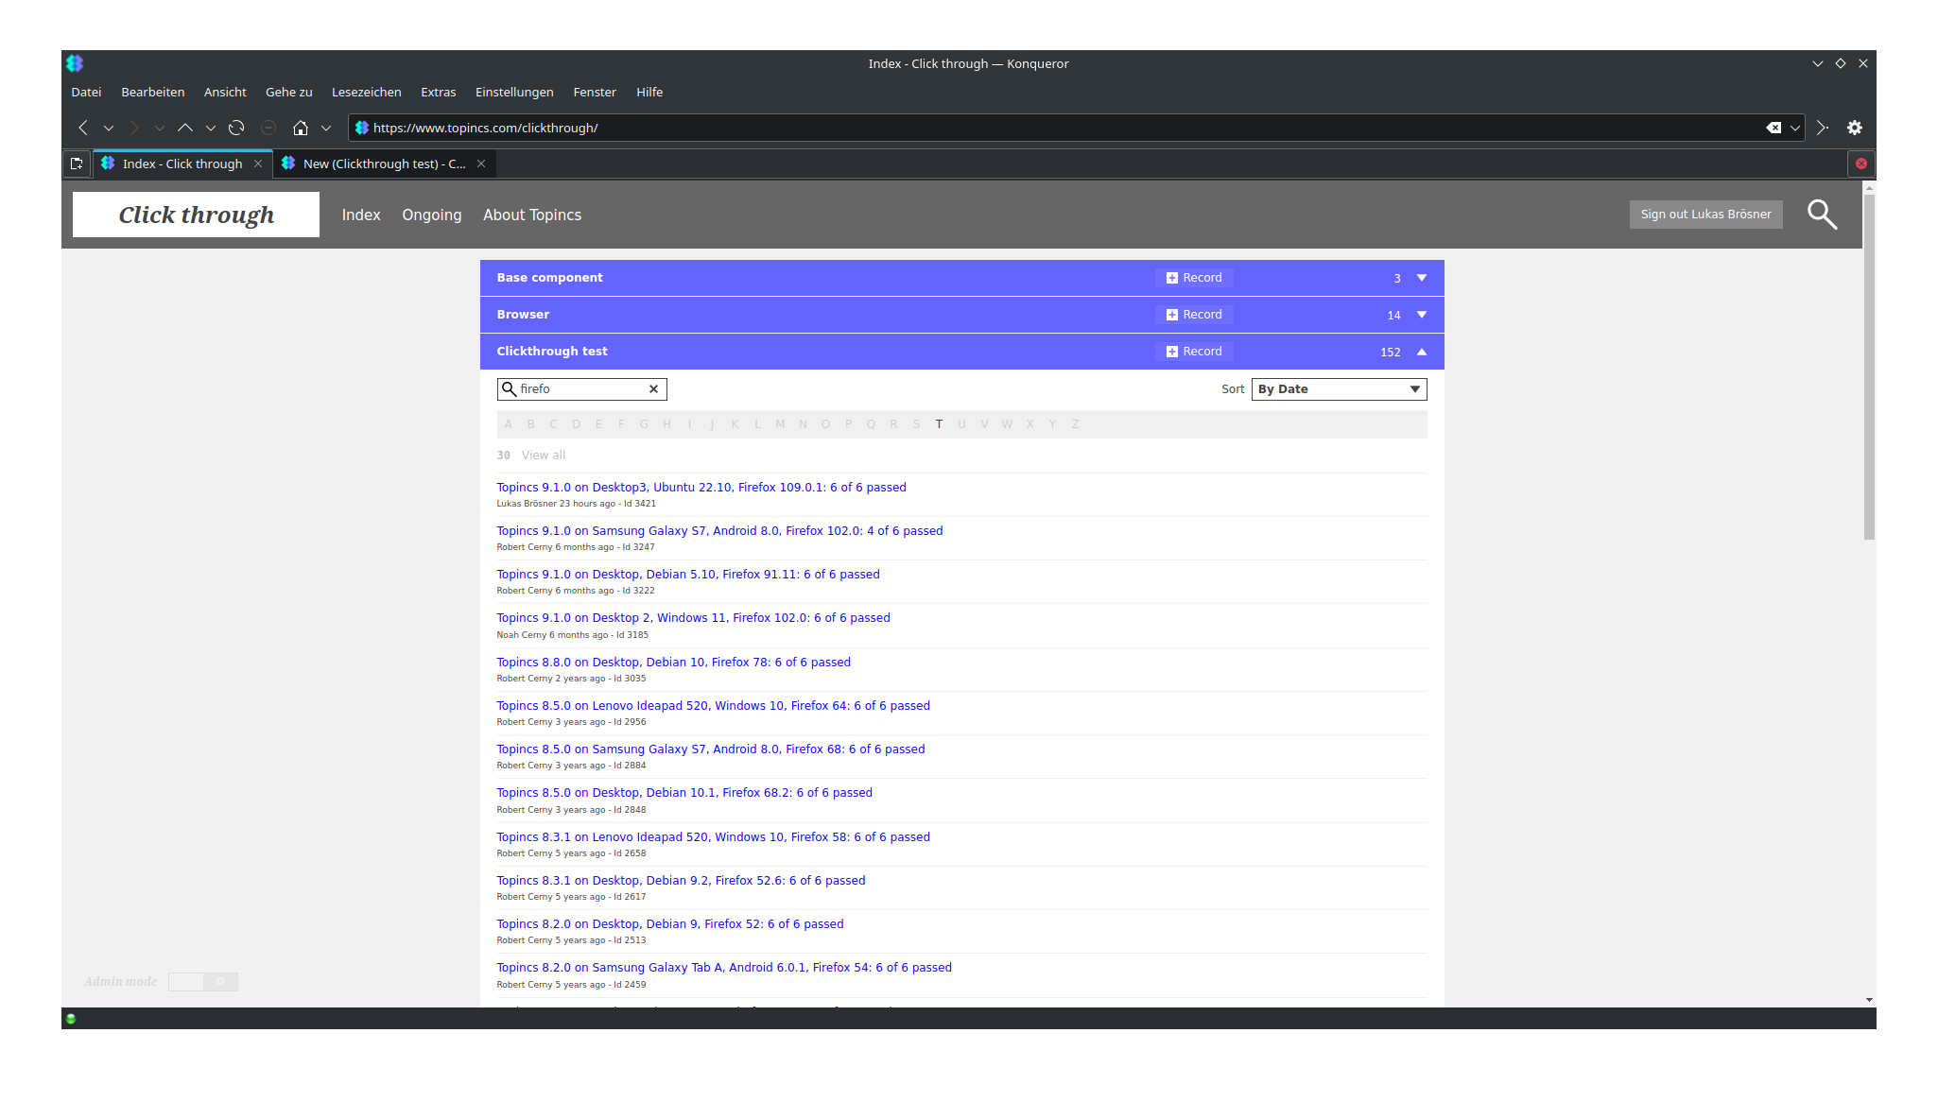1938x1102 pixels.
Task: Clear the firefo filter with X icon
Action: [653, 389]
